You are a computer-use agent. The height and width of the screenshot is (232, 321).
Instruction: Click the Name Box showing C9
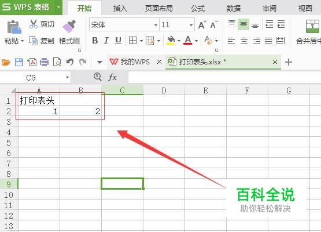coord(35,78)
